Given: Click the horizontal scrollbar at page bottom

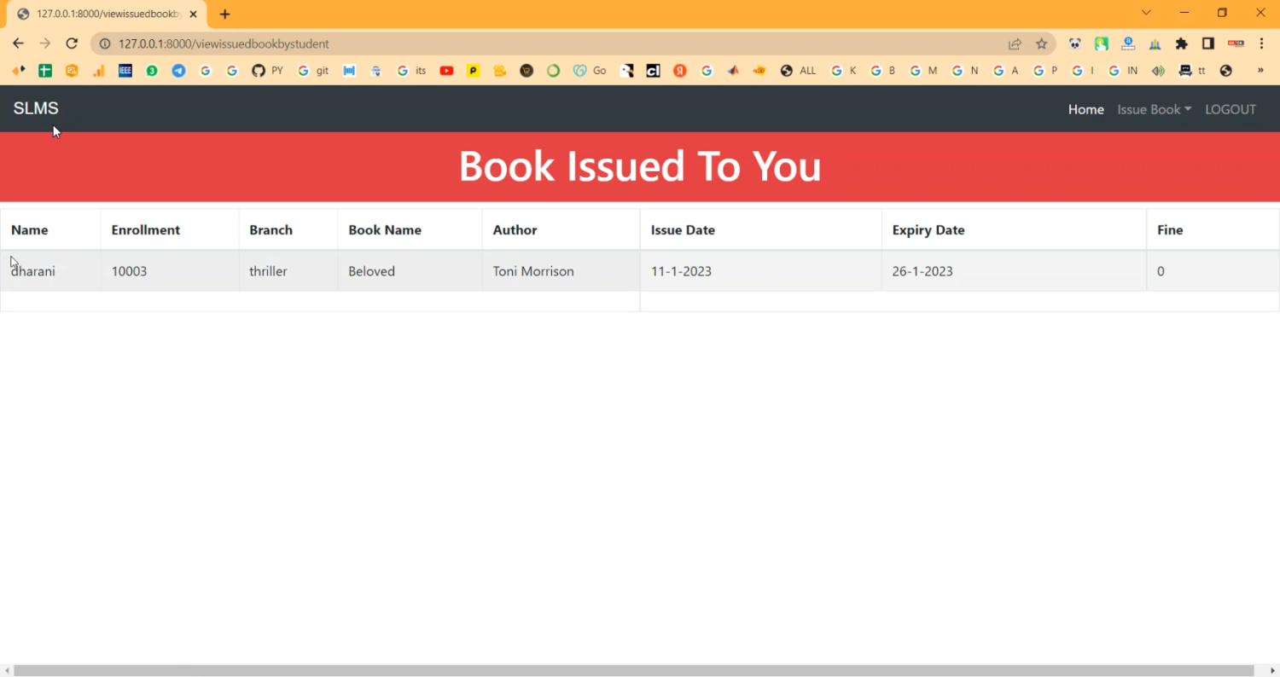Looking at the screenshot, I should [x=633, y=670].
